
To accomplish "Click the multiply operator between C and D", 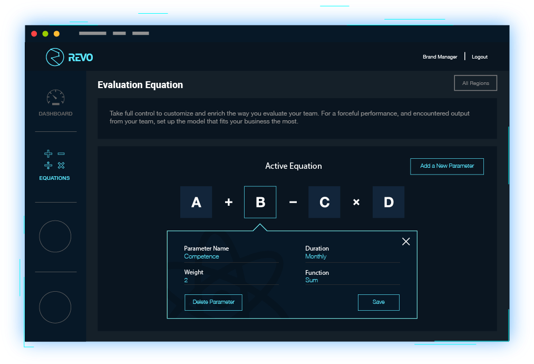I will click(356, 202).
